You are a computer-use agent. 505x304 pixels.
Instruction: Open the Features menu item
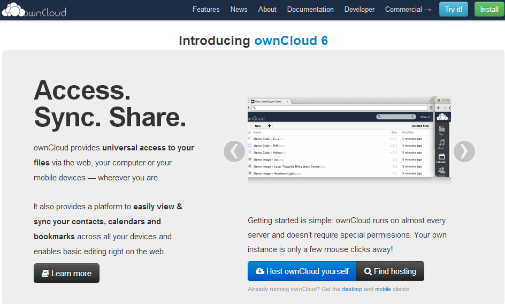(x=206, y=9)
